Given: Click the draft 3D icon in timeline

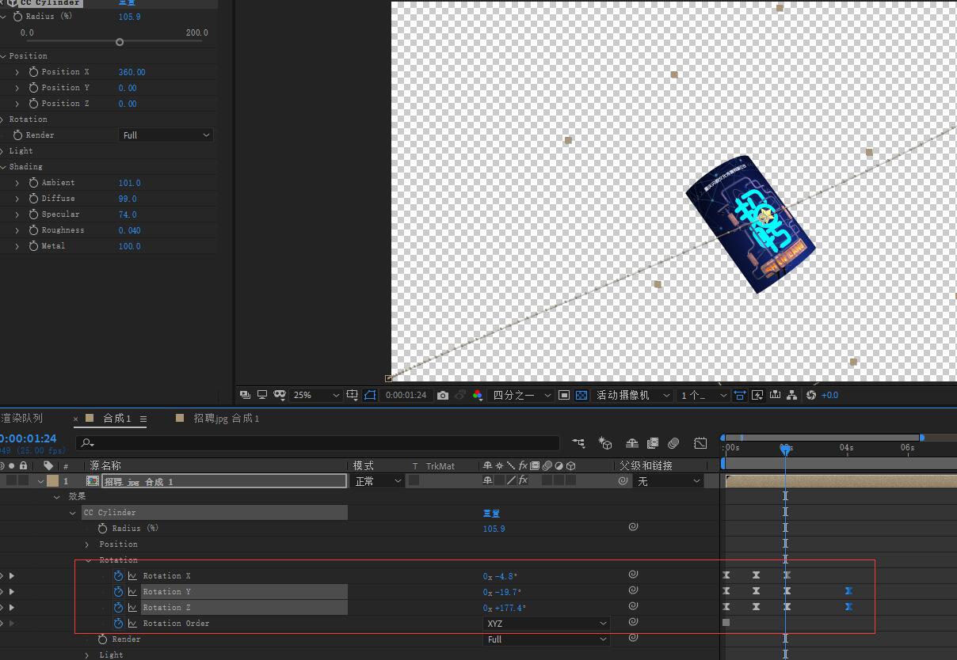Looking at the screenshot, I should point(605,443).
